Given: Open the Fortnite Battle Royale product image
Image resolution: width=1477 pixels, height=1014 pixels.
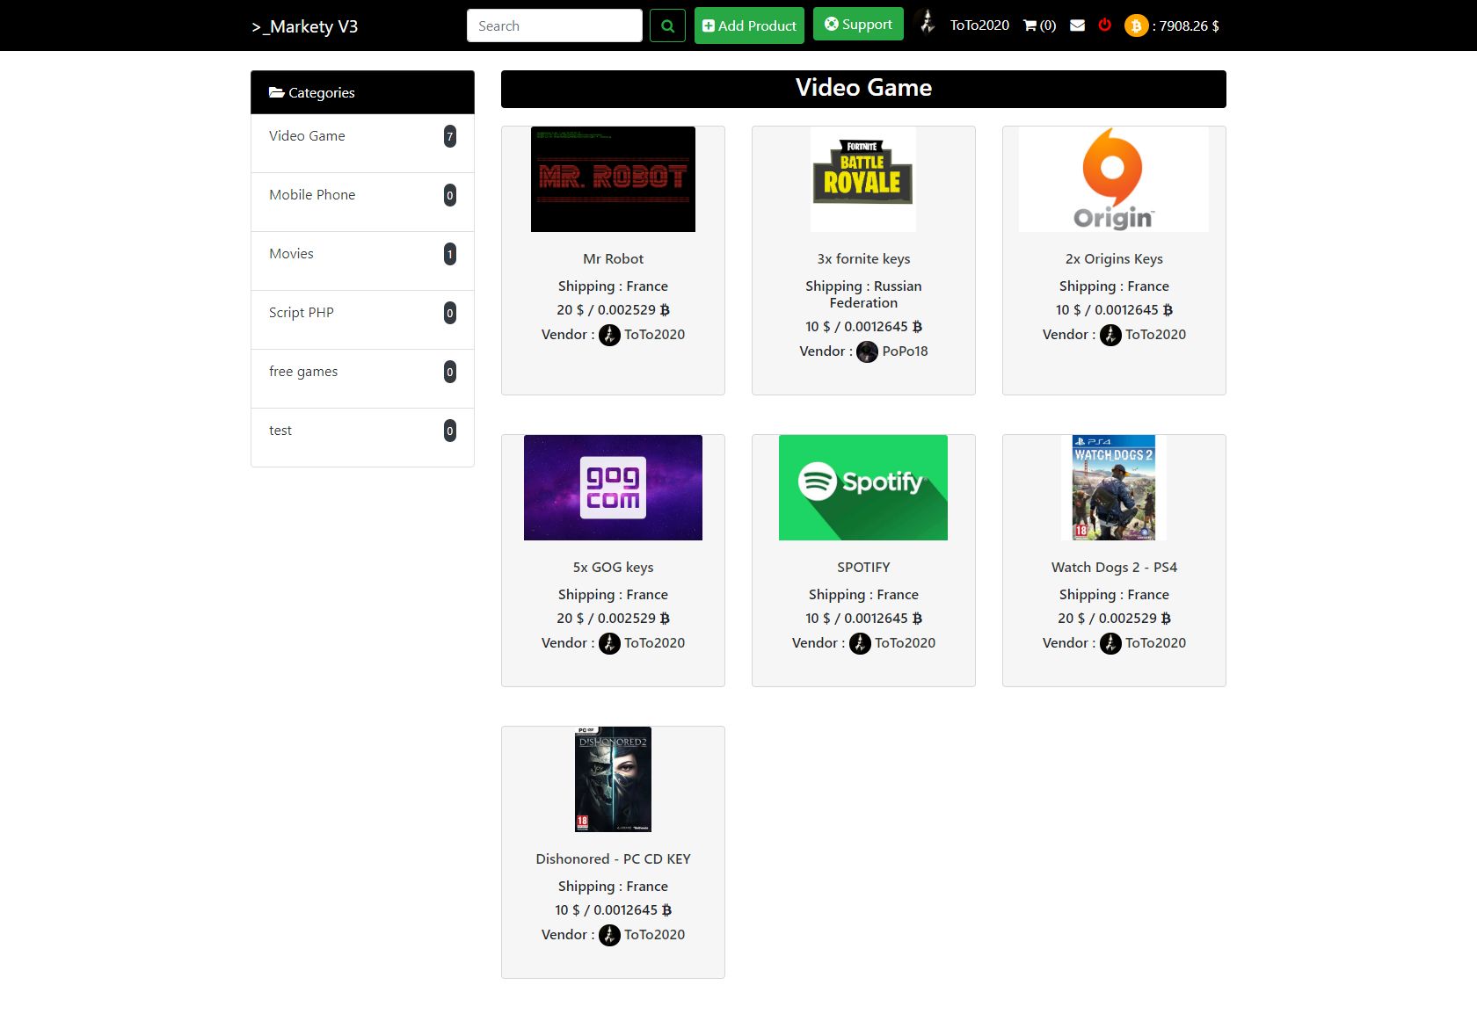Looking at the screenshot, I should (x=863, y=179).
